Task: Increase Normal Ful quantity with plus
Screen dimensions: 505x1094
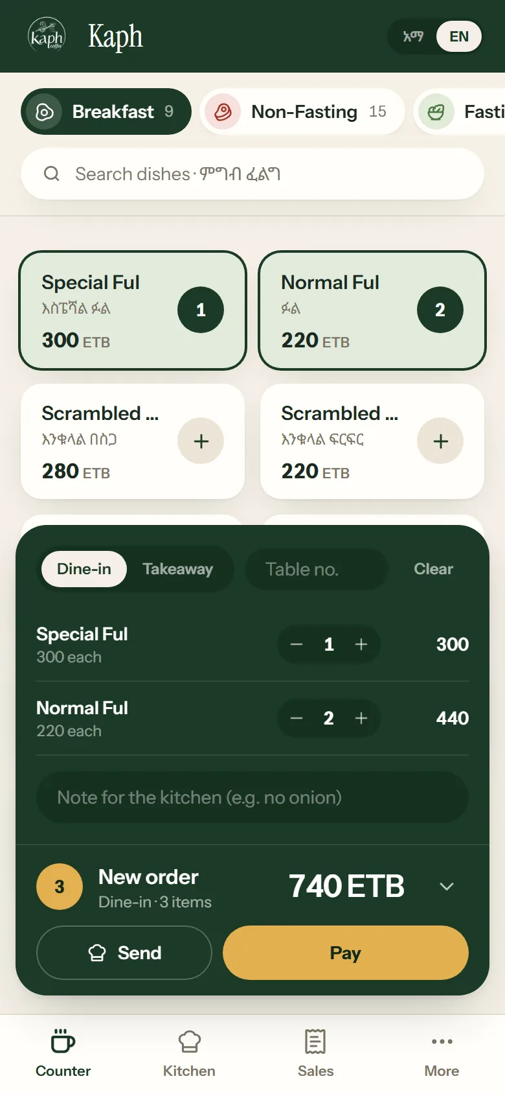Action: coord(361,718)
